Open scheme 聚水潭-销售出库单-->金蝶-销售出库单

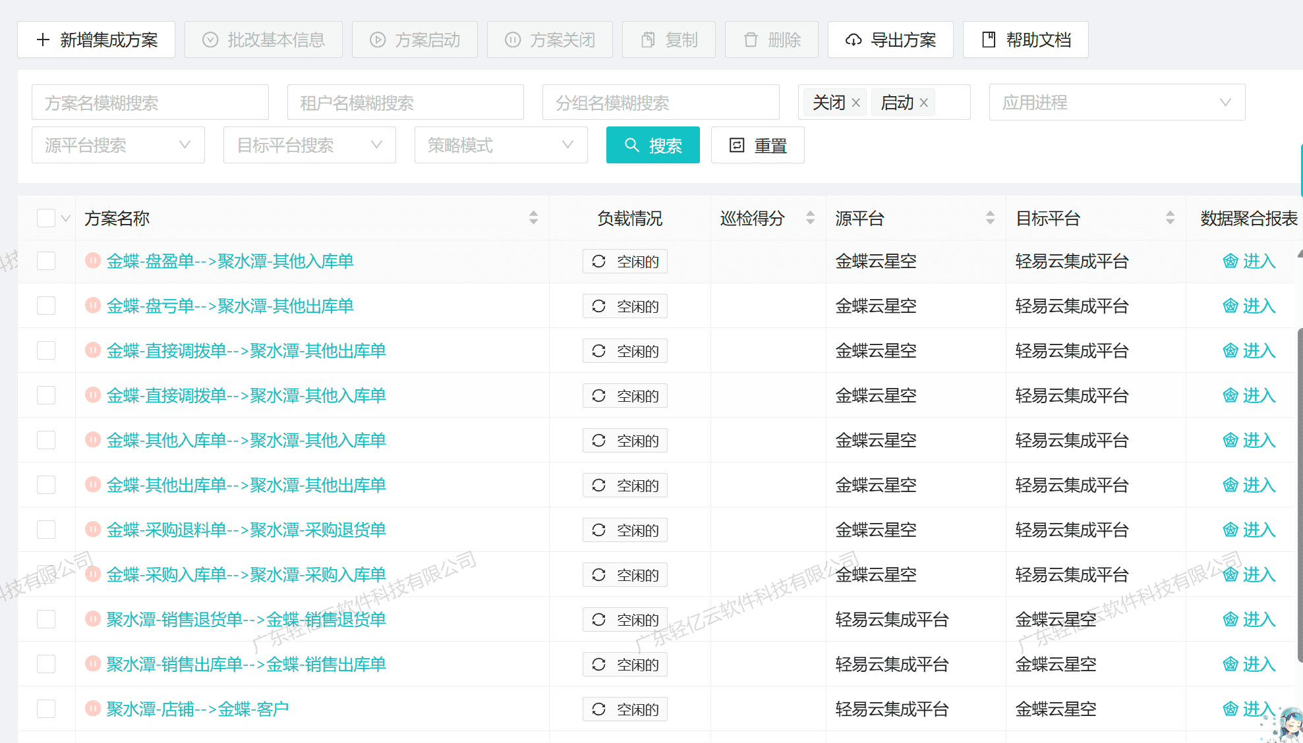246,664
